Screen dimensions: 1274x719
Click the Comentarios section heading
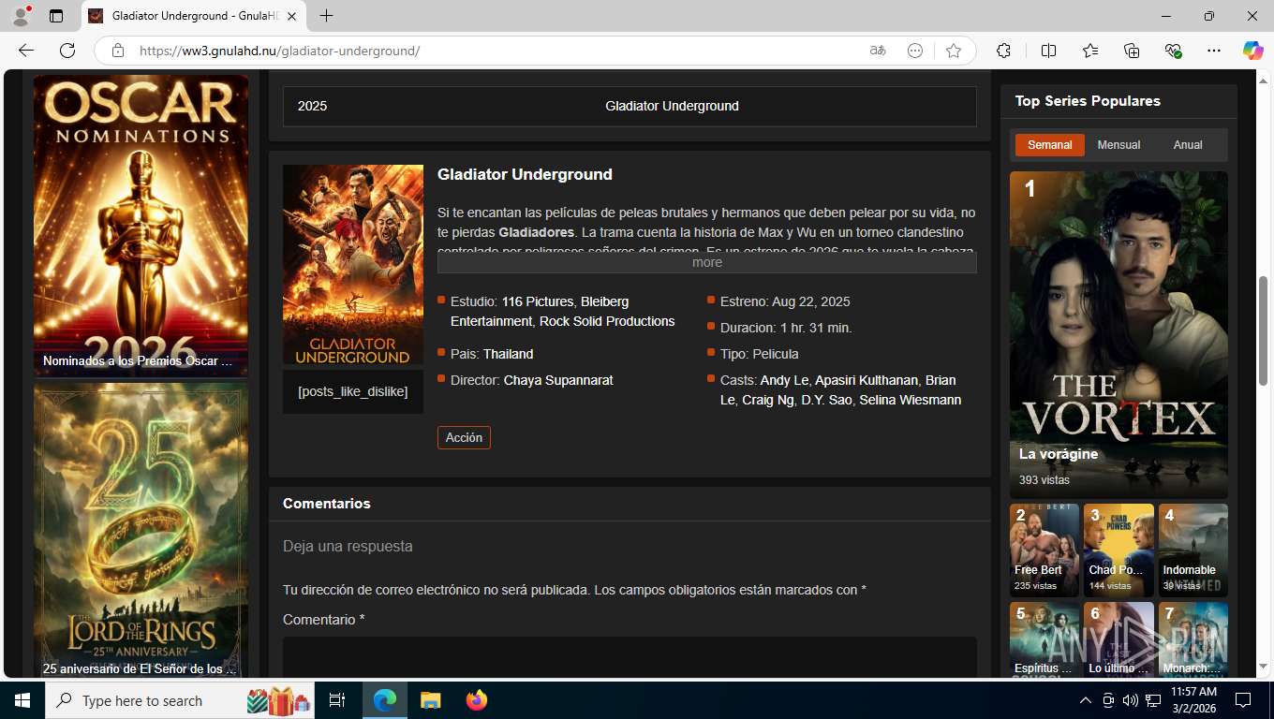(327, 504)
